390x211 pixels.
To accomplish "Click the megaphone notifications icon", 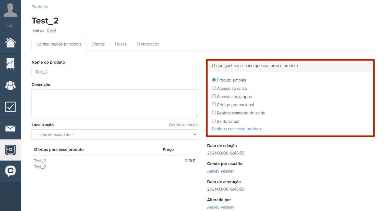I will (10, 26).
